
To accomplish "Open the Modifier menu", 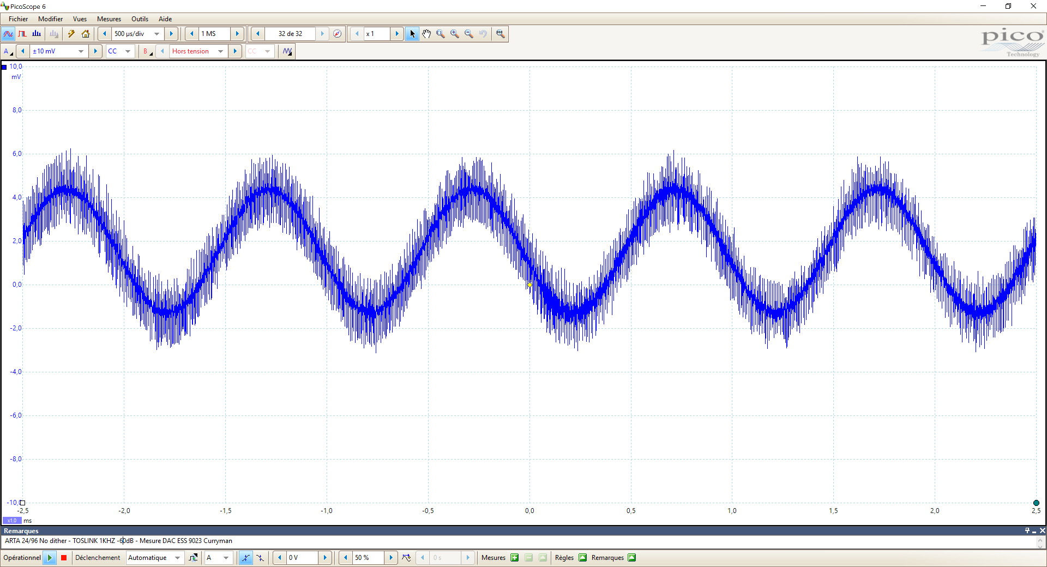I will coord(50,19).
